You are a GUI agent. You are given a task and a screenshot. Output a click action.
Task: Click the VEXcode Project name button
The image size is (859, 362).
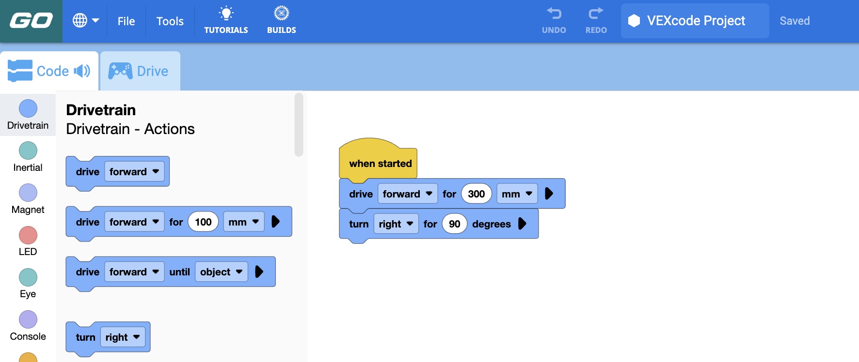point(695,21)
